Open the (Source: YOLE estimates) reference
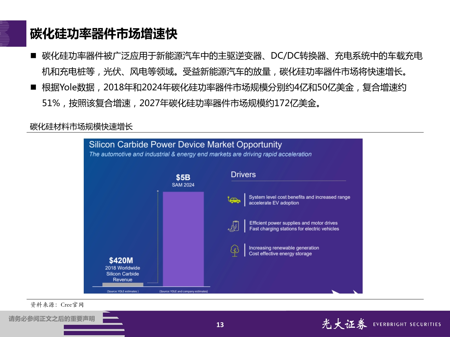The image size is (450, 337). click(x=122, y=291)
